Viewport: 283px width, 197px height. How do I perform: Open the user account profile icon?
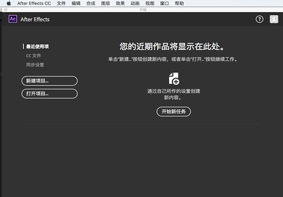(274, 19)
